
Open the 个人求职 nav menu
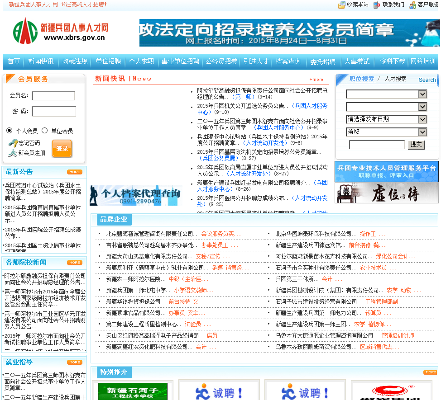pyautogui.click(x=141, y=61)
